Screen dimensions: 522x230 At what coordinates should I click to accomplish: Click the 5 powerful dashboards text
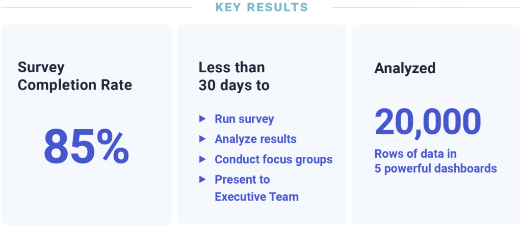pyautogui.click(x=436, y=168)
